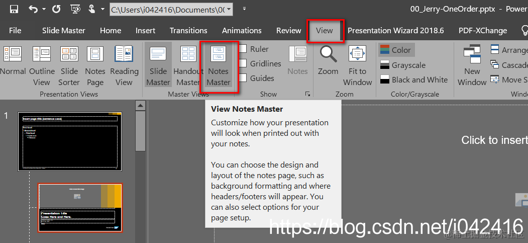The height and width of the screenshot is (243, 528).
Task: Open a New Window
Action: [x=472, y=66]
